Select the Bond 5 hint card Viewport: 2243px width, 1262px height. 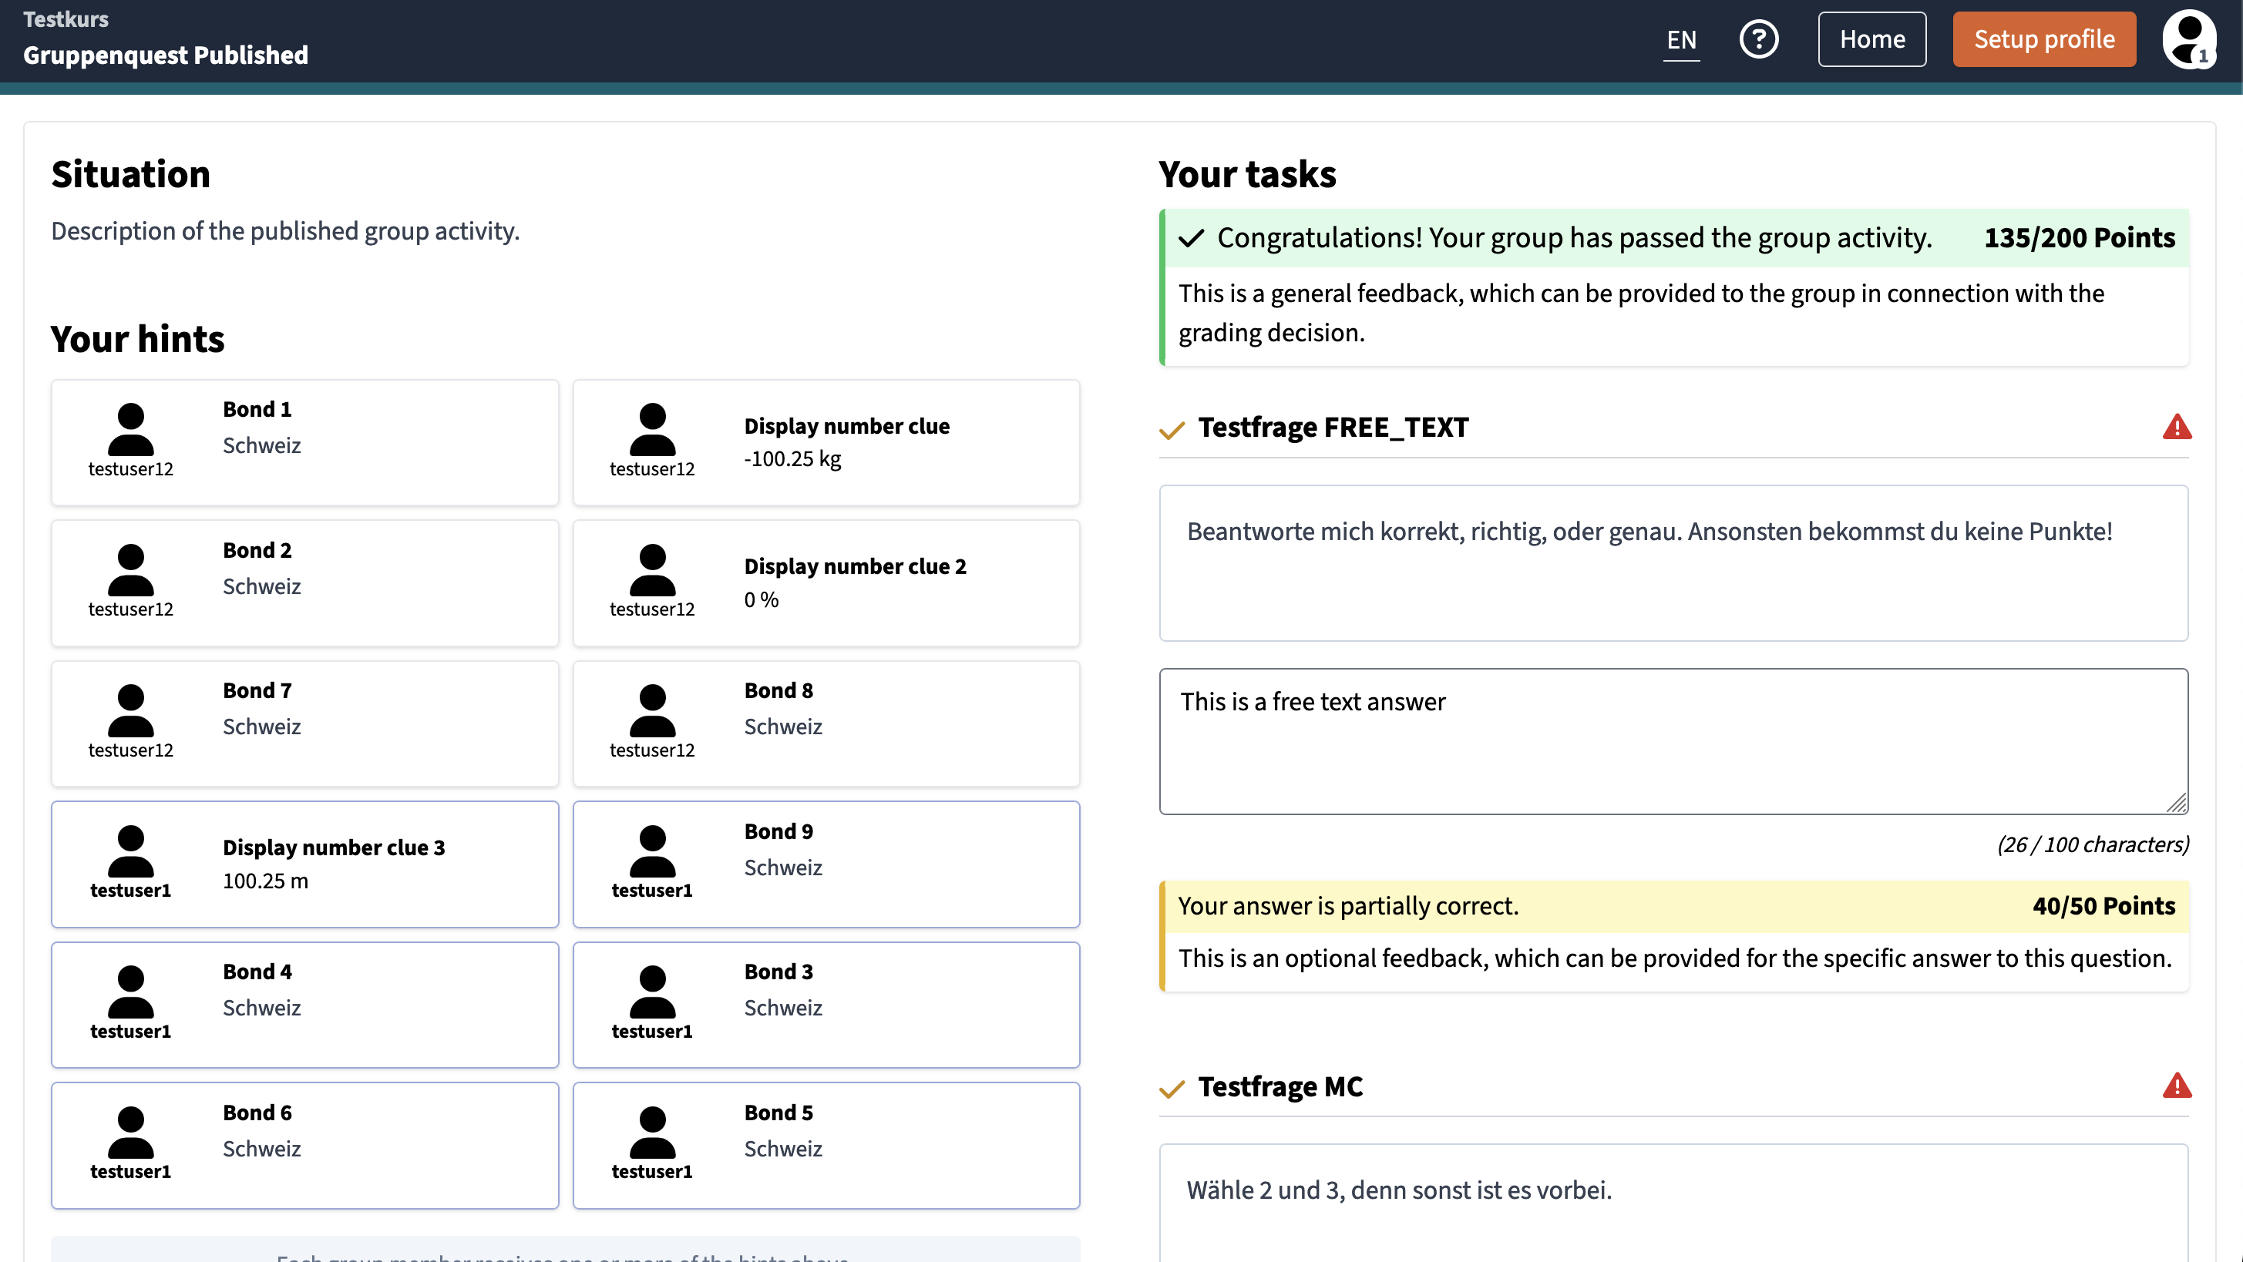tap(826, 1144)
